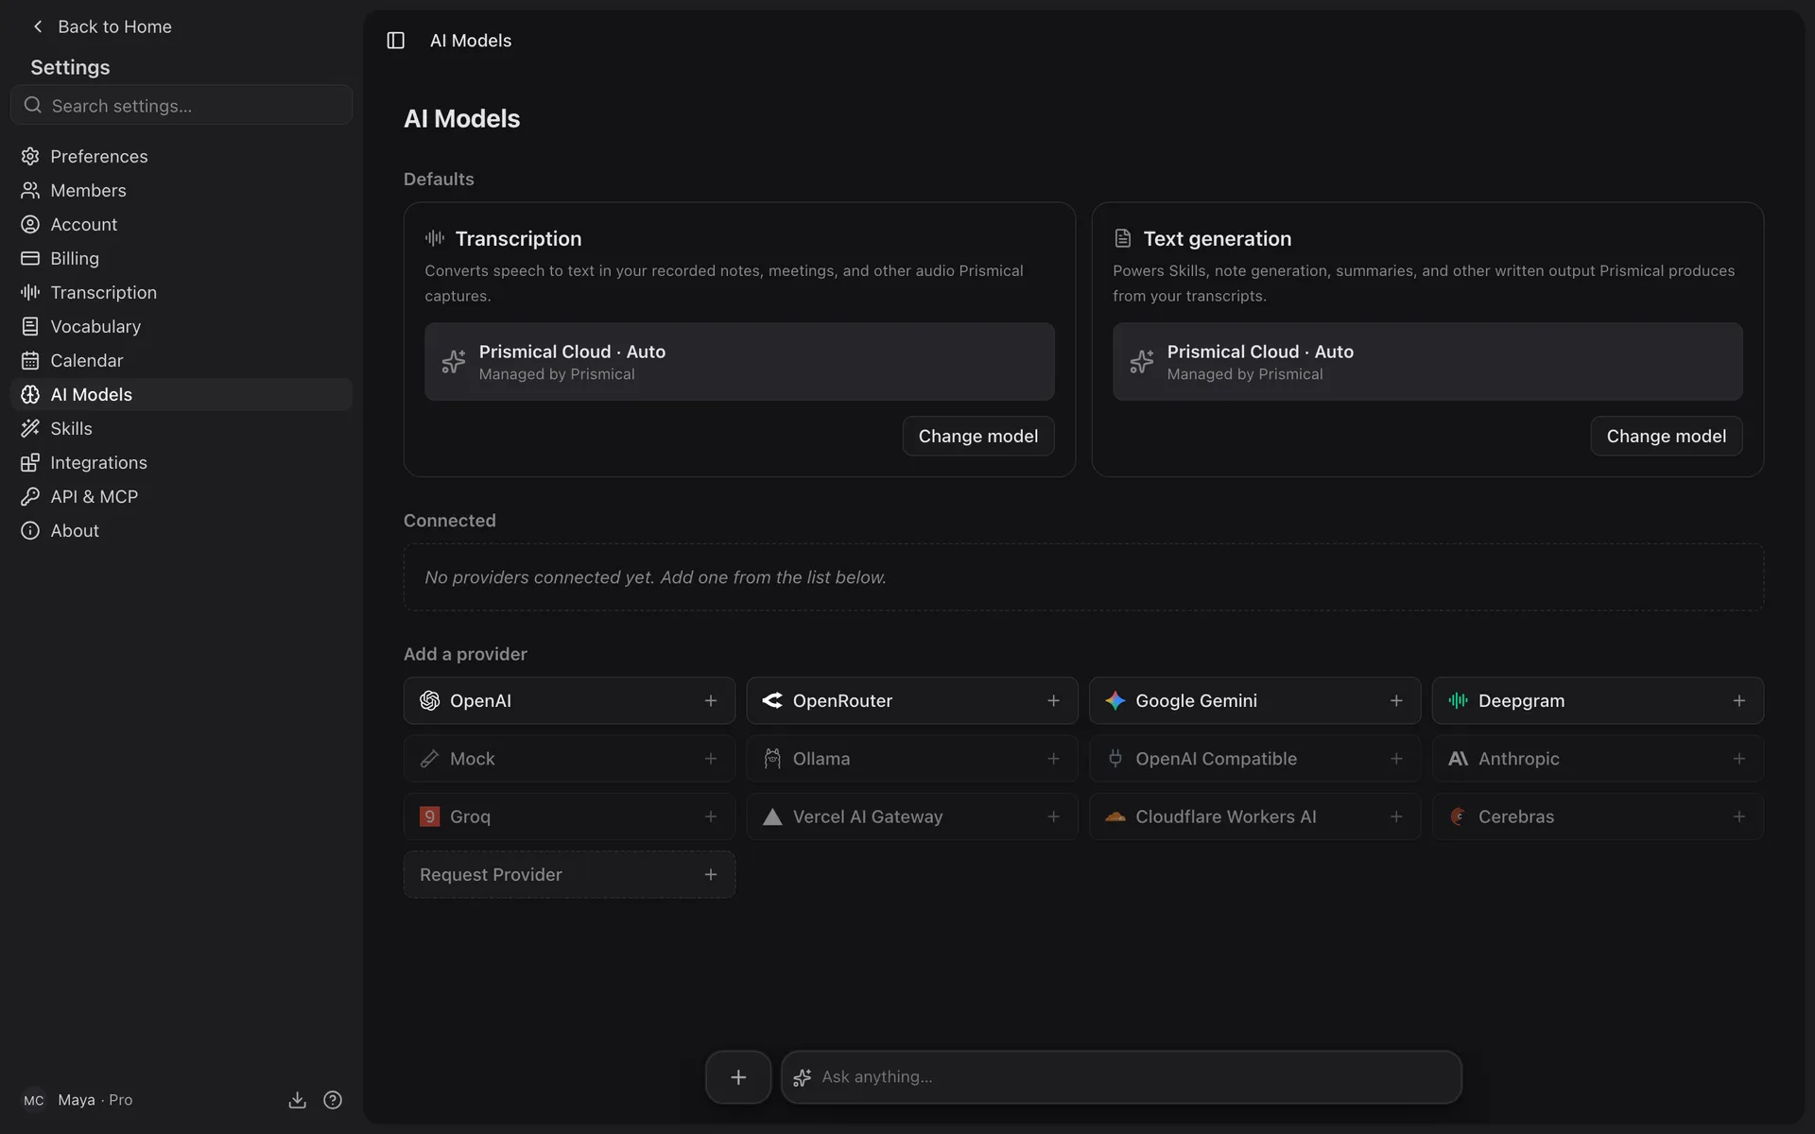Click Request Provider button
Viewport: 1815px width, 1134px height.
tap(569, 874)
